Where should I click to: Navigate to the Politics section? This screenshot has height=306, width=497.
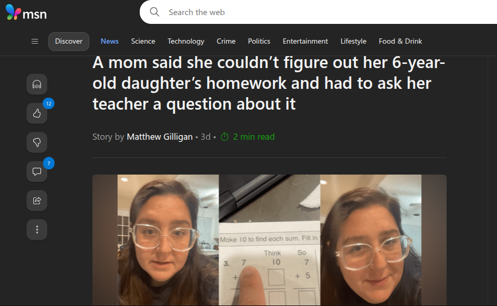[x=259, y=41]
